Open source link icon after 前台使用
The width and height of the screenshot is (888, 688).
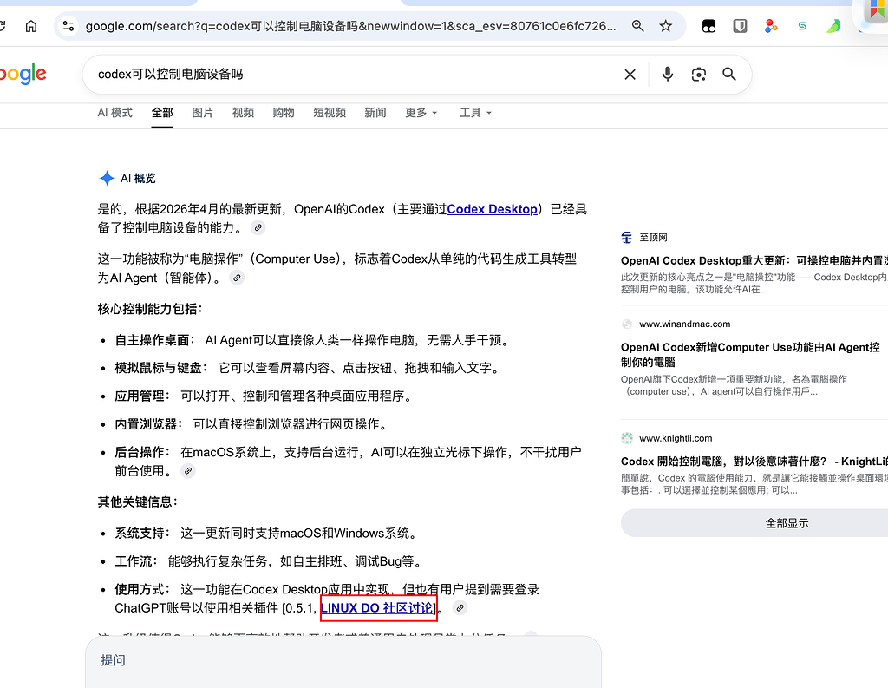click(188, 471)
